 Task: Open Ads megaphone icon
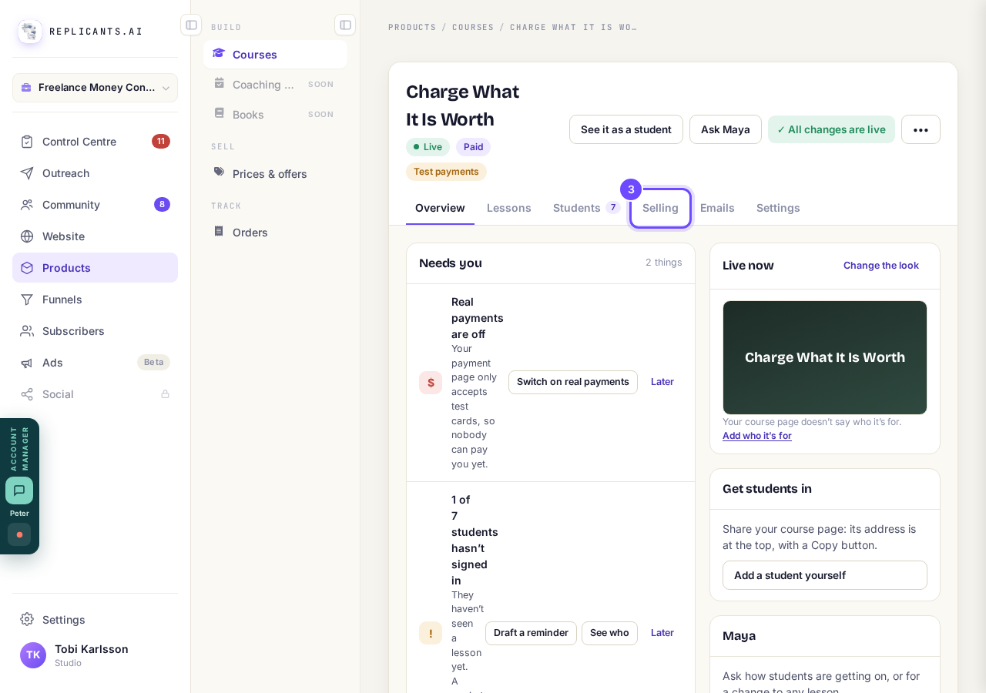(x=27, y=363)
